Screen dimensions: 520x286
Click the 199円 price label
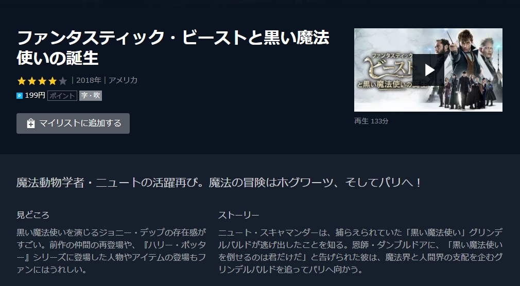(x=35, y=96)
